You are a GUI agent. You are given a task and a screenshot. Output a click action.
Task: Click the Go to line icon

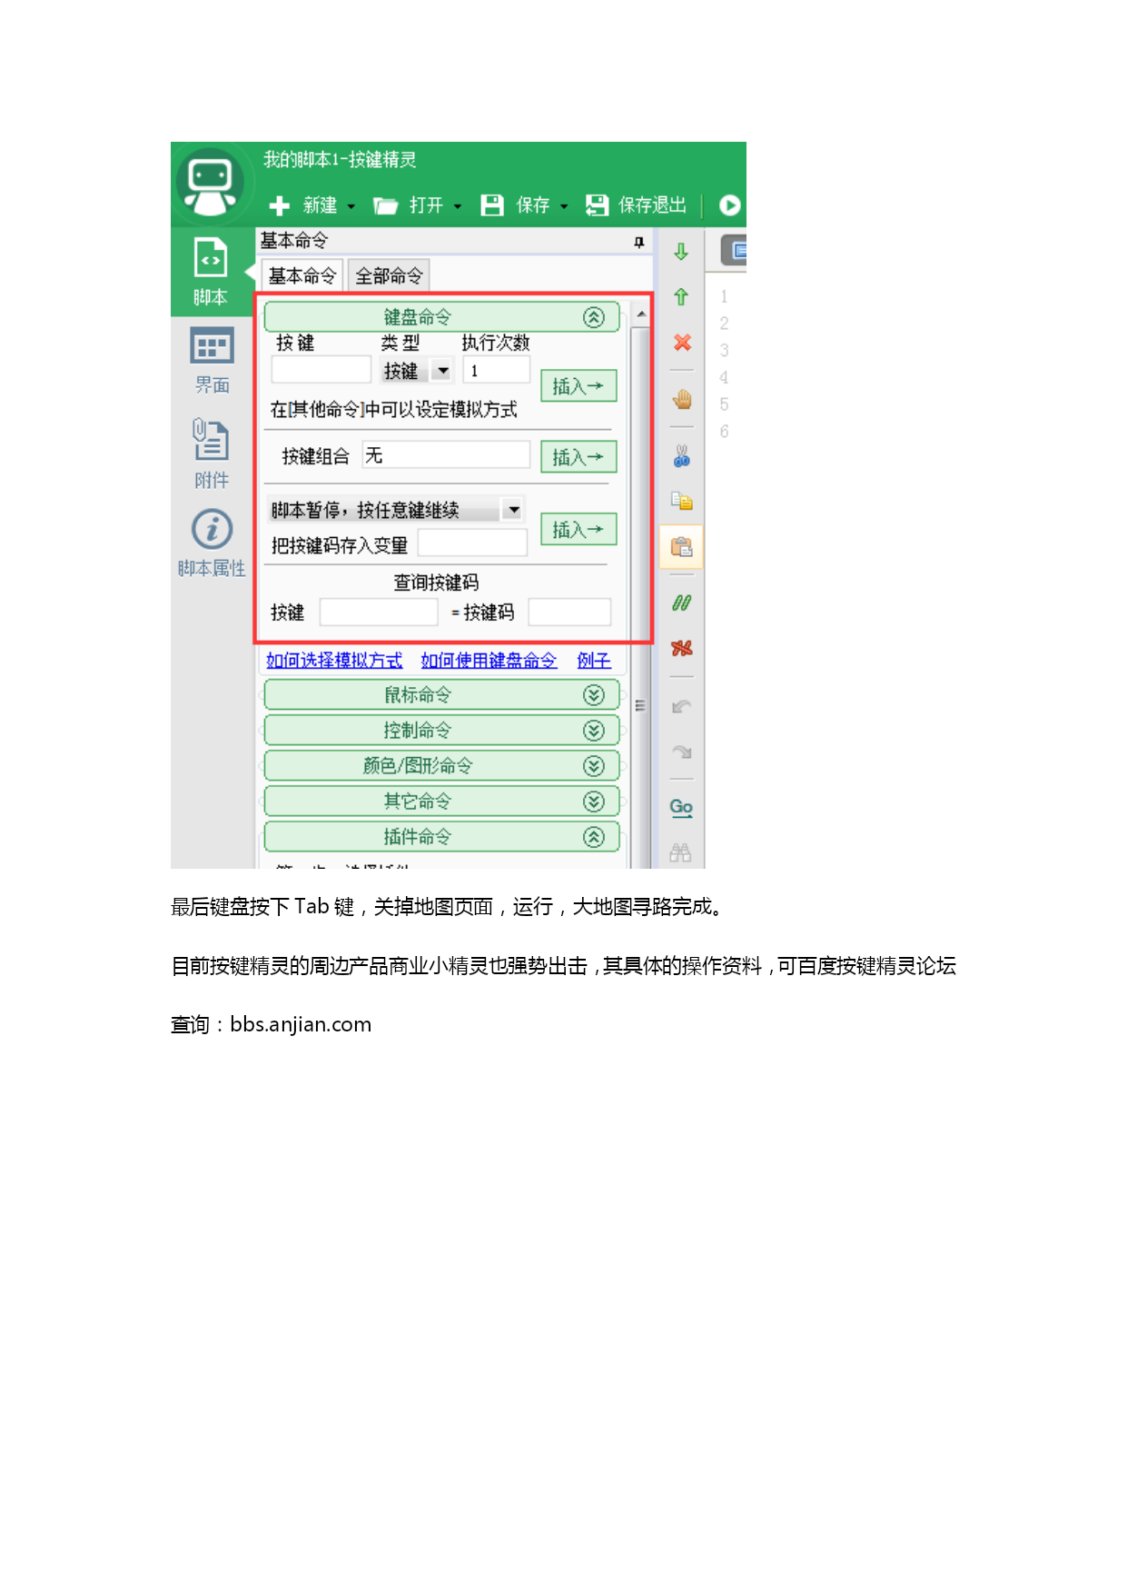pos(681,807)
